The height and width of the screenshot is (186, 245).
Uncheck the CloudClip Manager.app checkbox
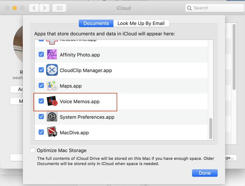tap(41, 70)
